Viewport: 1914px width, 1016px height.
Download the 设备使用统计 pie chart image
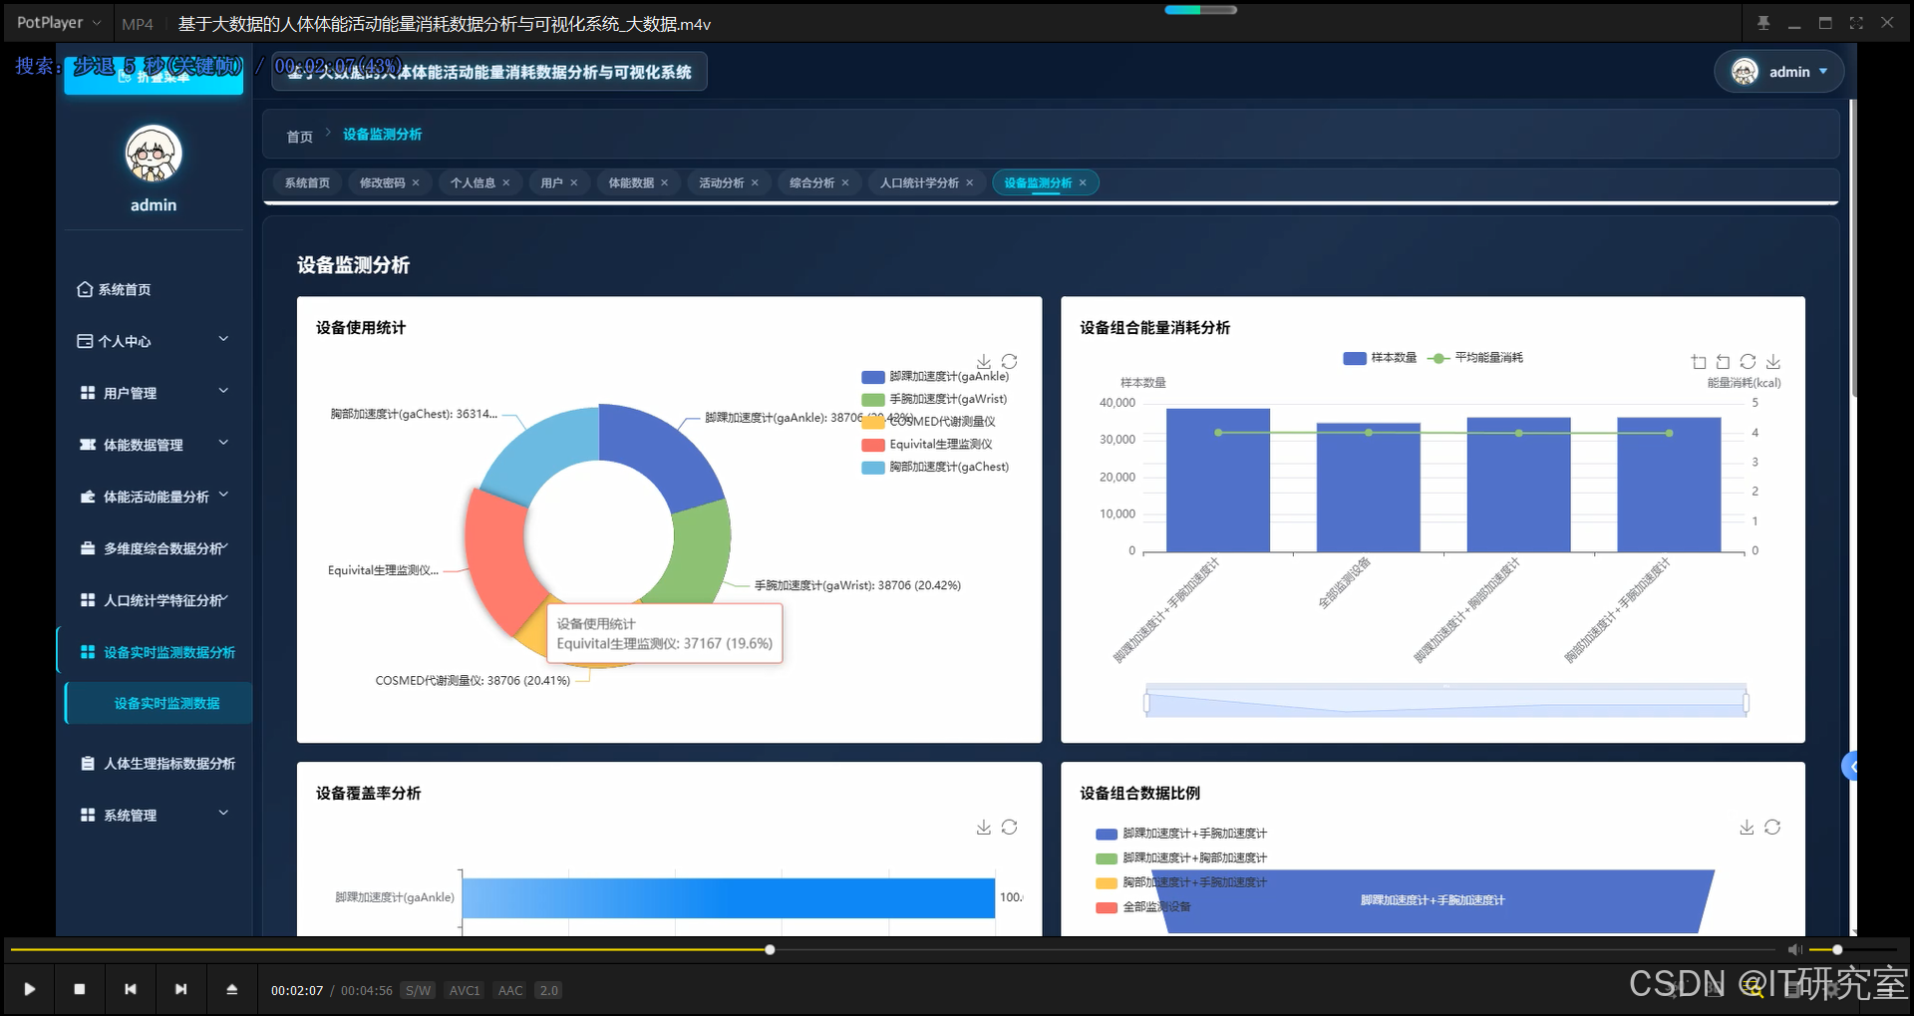(x=984, y=361)
